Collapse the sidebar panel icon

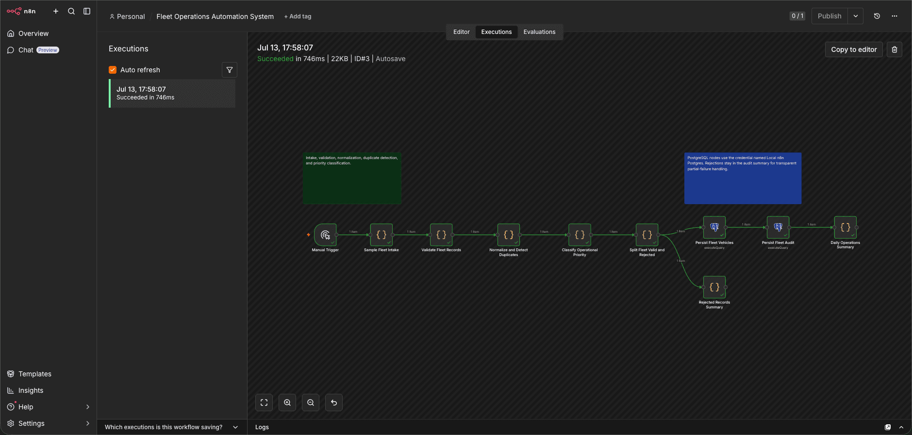coord(87,11)
